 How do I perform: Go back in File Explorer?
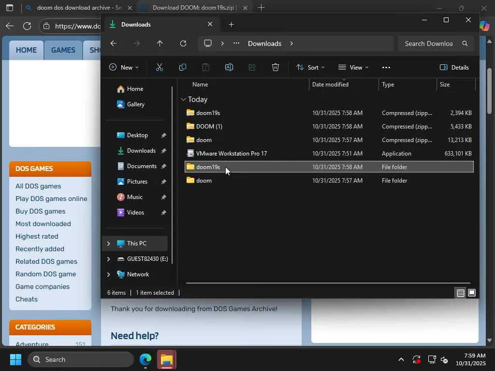pos(114,43)
